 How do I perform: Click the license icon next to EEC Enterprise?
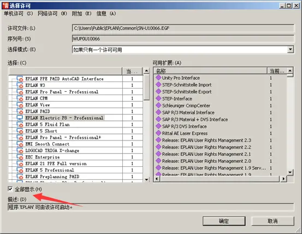20,157
